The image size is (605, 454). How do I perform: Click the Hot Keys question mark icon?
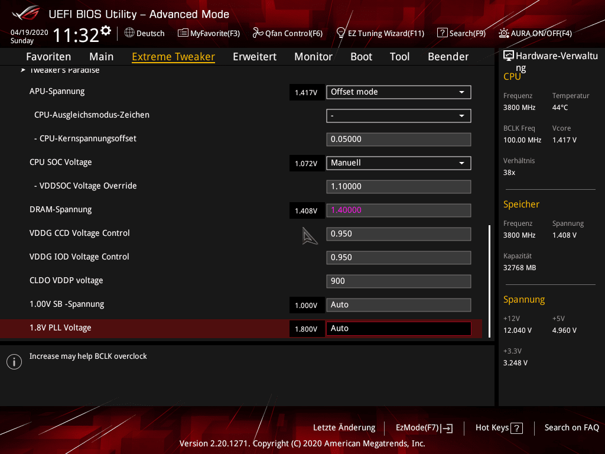pos(516,428)
